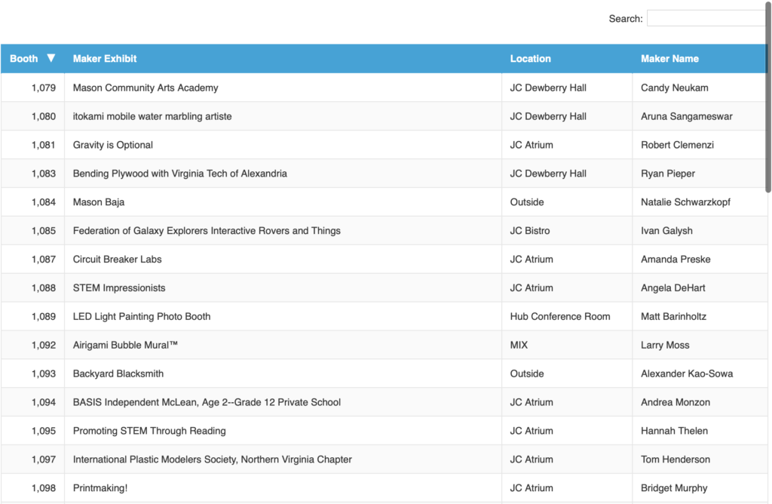Viewport: 772px width, 504px height.
Task: Click maker name 'Matt Barinholtz'
Action: pos(673,316)
